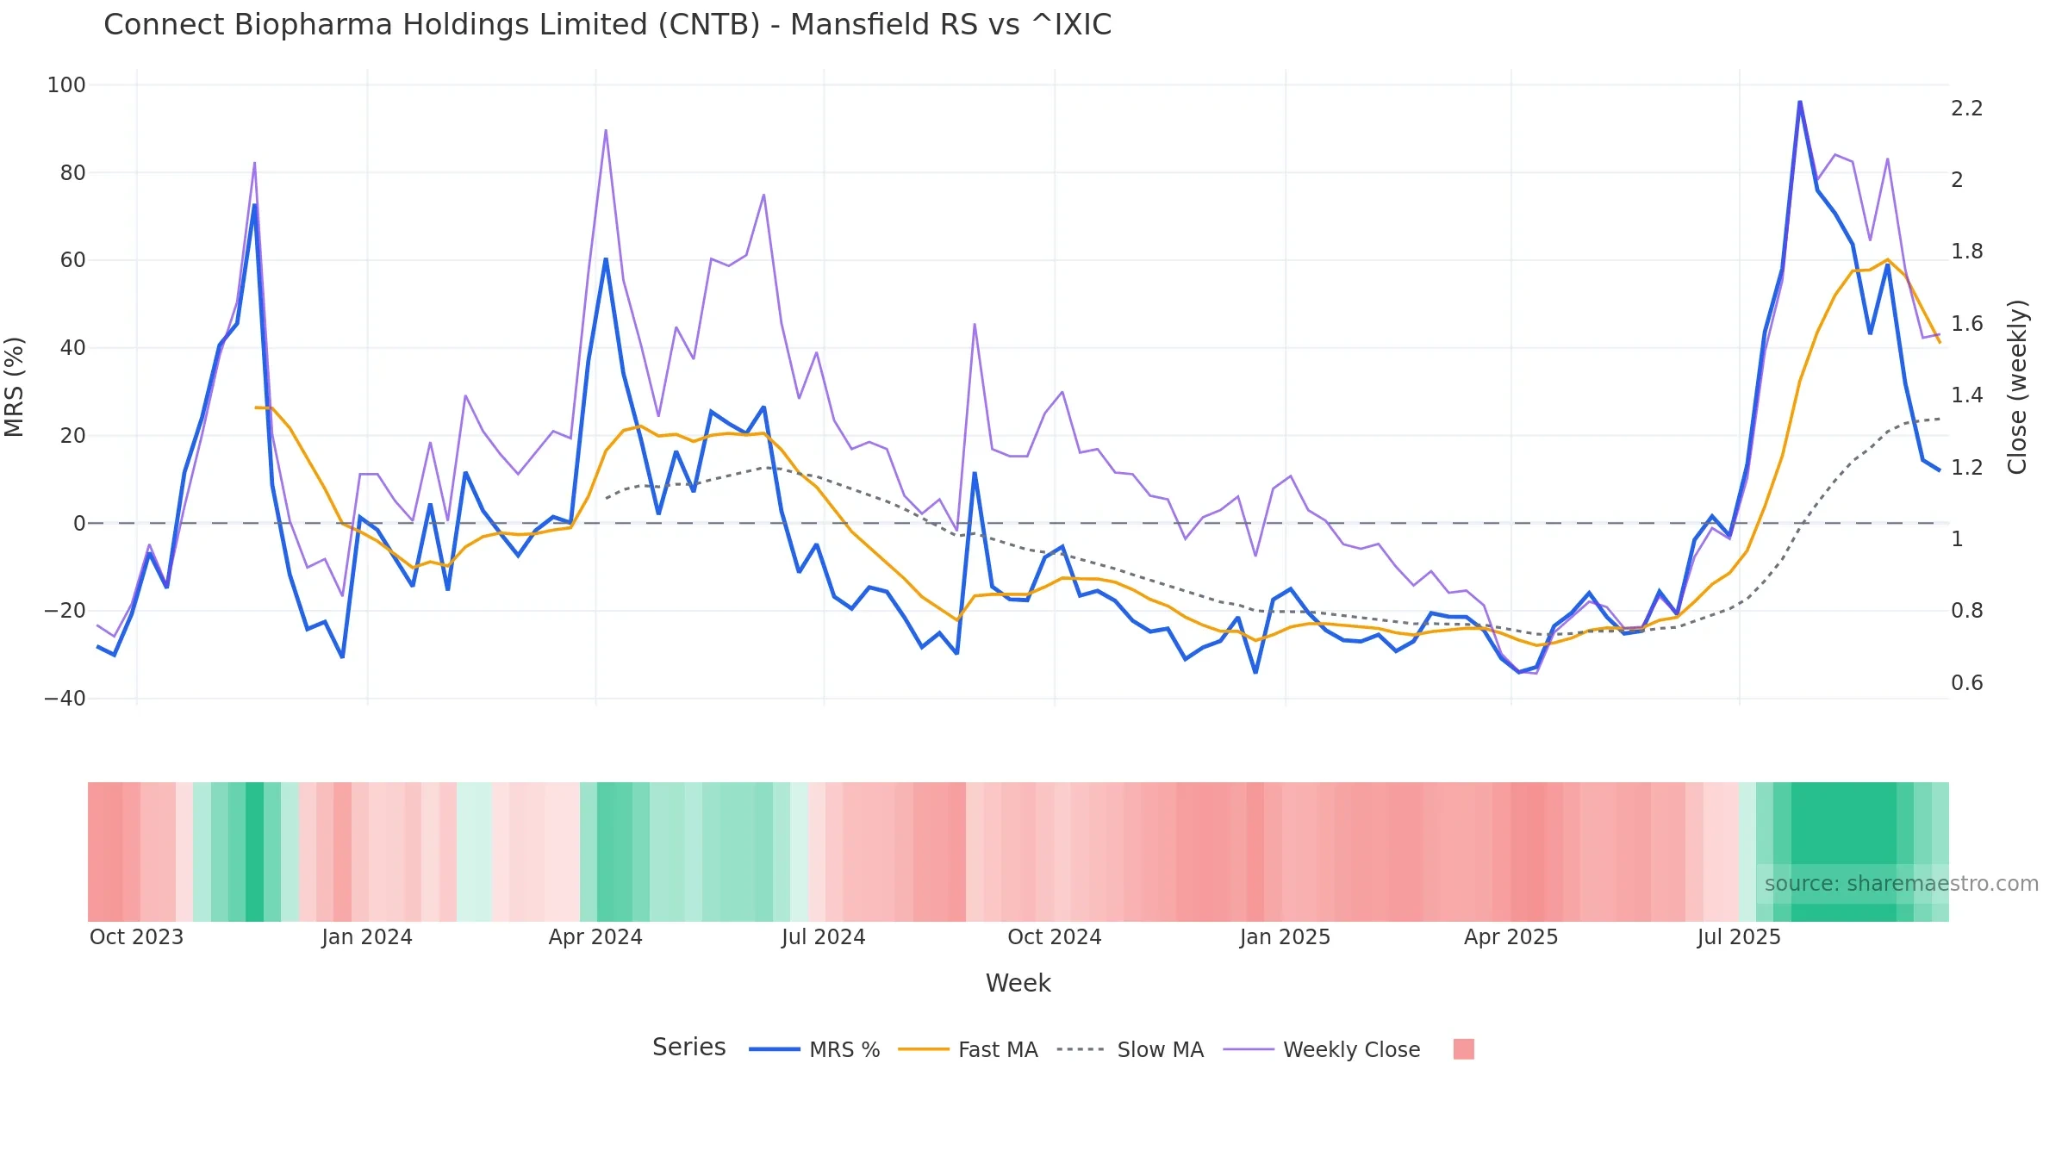Click the 'Jan 2024' x-axis label
Screen dimensions: 2068x1163
(367, 937)
